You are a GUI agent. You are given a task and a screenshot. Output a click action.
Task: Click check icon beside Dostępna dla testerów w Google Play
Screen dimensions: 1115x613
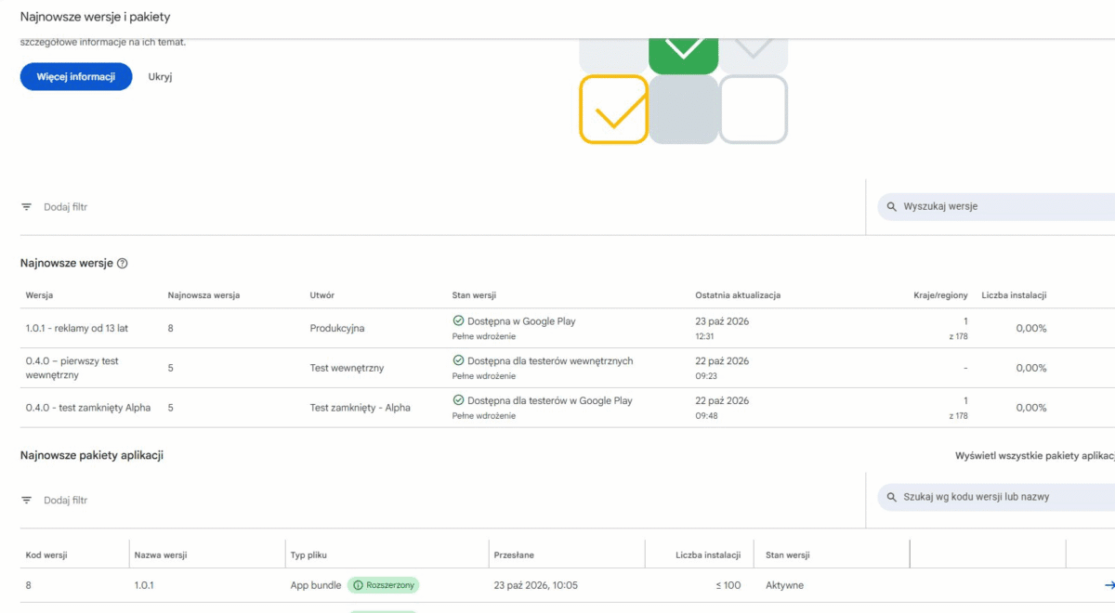pos(458,400)
